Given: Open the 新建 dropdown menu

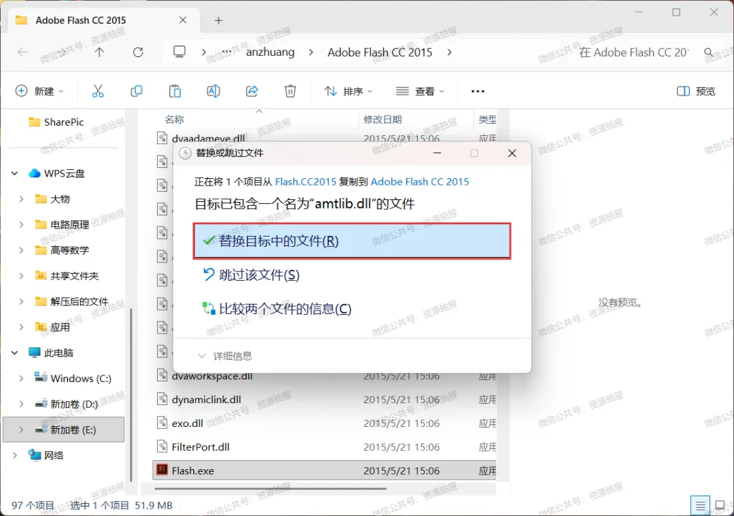Looking at the screenshot, I should tap(39, 91).
